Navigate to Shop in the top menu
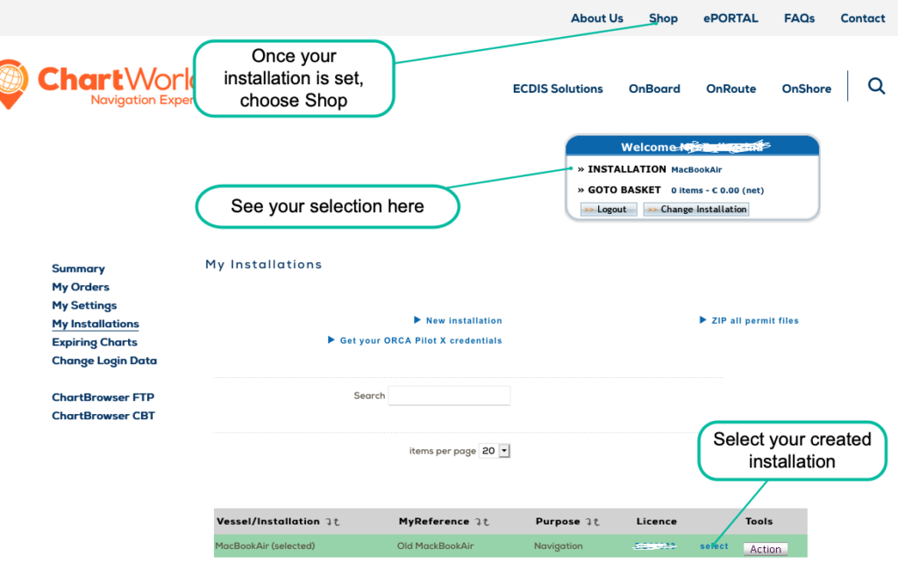Viewport: 898px width, 585px height. (x=663, y=18)
